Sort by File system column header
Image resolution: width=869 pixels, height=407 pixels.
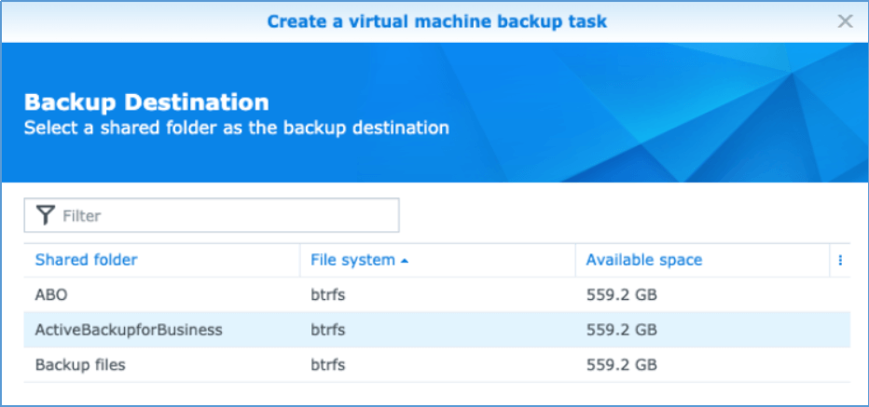click(352, 260)
